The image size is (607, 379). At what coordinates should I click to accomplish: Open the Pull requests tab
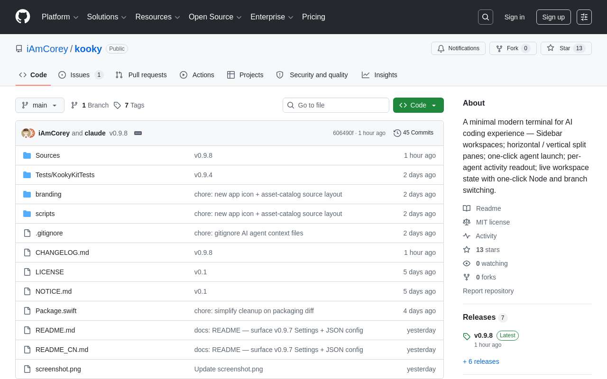141,75
